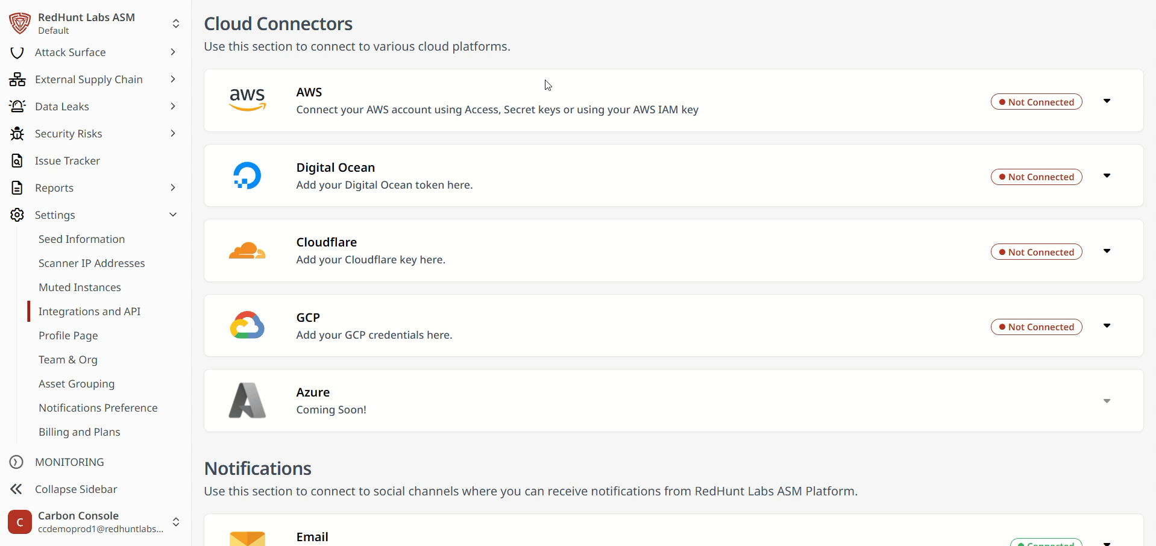Expand the Email notification card

pyautogui.click(x=1107, y=543)
